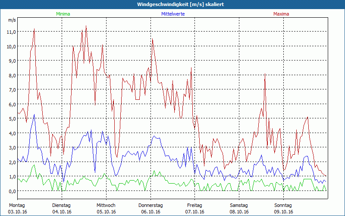The height and width of the screenshot is (216, 345).
Task: Click the 9,0 y-axis value
Action: [12, 60]
